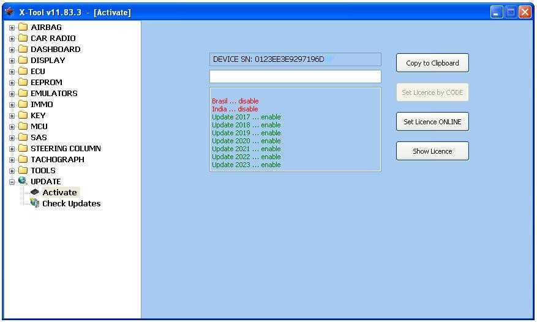
Task: Expand the SAS tree node
Action: (12, 138)
